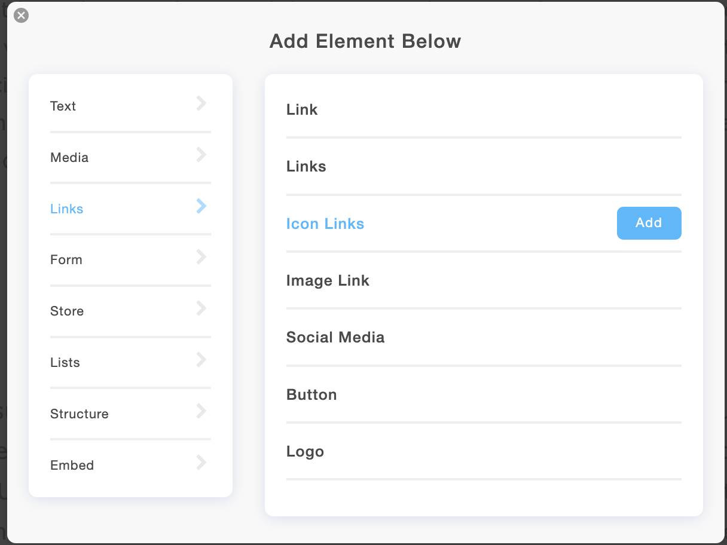
Task: Expand the Media category chevron
Action: tap(200, 155)
